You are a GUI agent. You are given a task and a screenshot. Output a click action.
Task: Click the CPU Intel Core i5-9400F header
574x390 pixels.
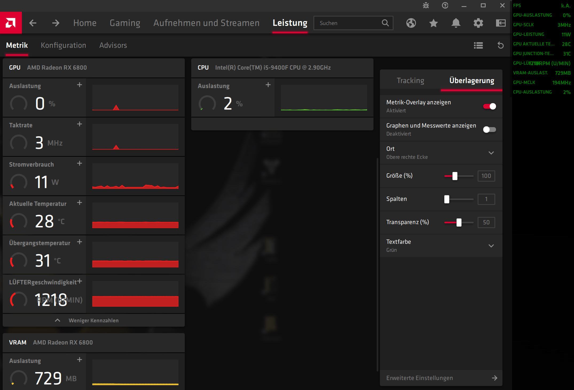(x=282, y=68)
